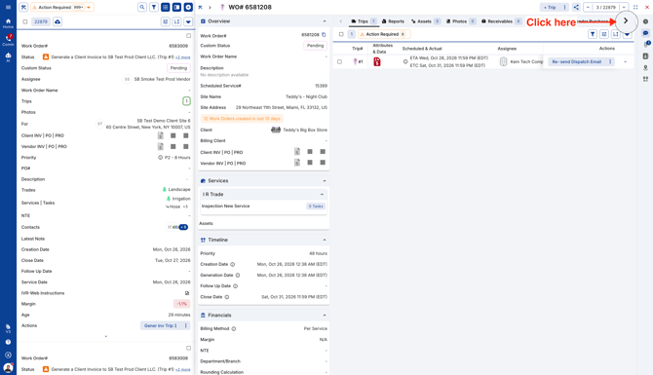
Task: Open trips table column settings
Action: [604, 34]
